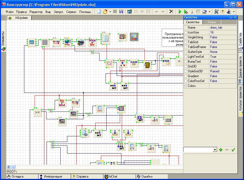Image resolution: width=244 pixels, height=180 pixels.
Task: Open the form editor pencil icon
Action: coord(130,12)
